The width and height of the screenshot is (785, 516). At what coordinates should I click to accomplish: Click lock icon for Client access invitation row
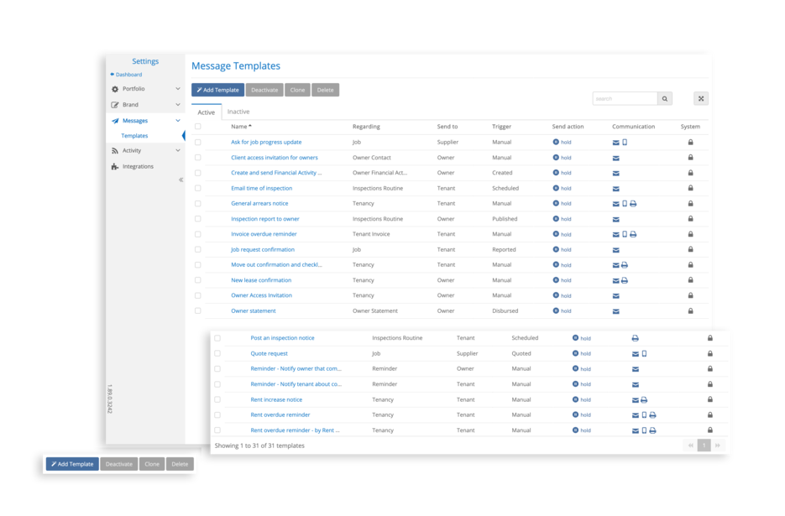[x=690, y=158]
